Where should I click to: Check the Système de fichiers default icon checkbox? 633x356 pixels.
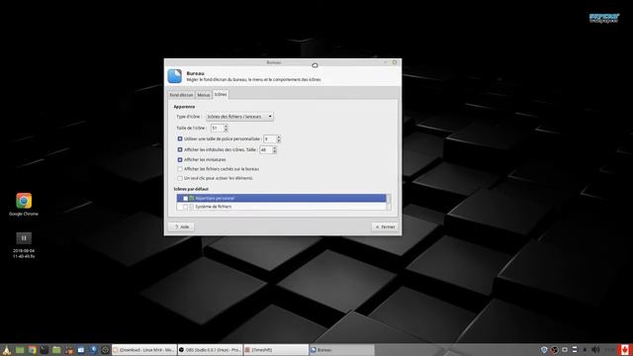click(185, 207)
